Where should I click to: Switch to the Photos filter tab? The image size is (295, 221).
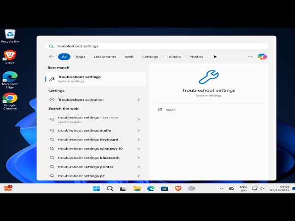(x=196, y=57)
